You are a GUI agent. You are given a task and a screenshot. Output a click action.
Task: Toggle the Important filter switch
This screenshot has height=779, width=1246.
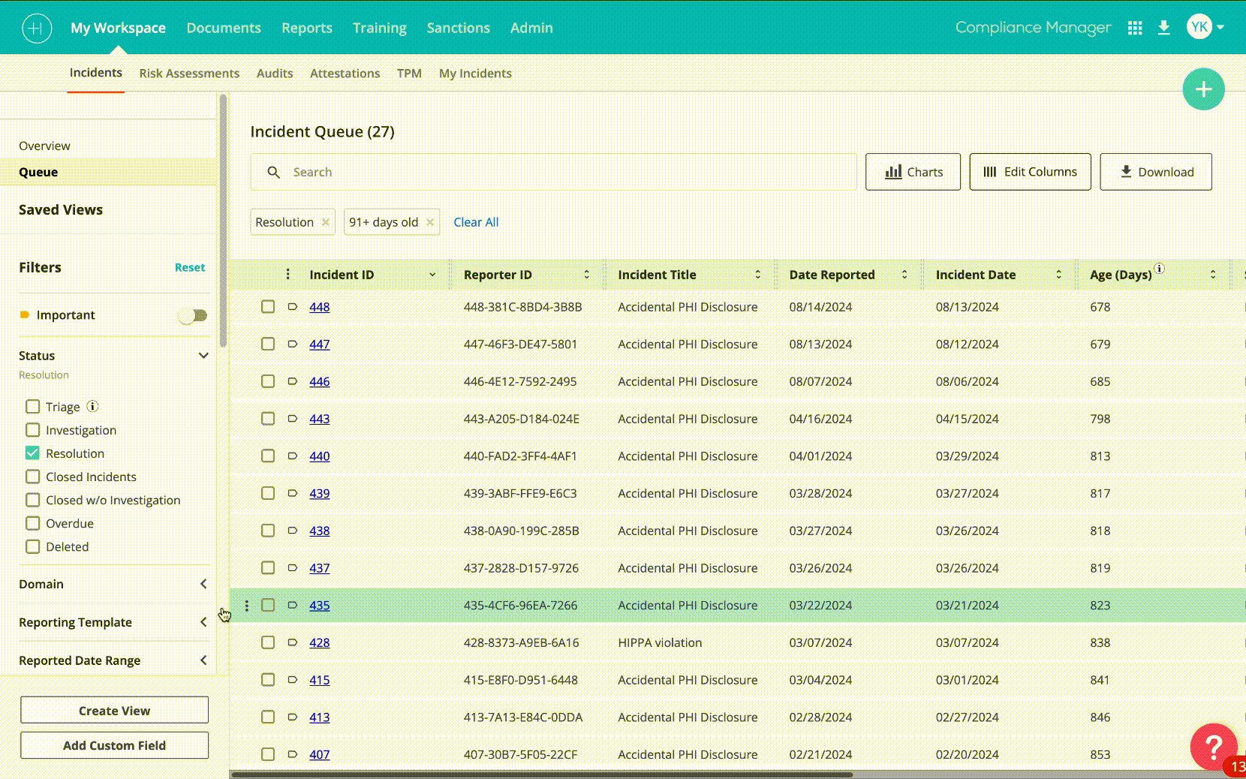coord(193,315)
